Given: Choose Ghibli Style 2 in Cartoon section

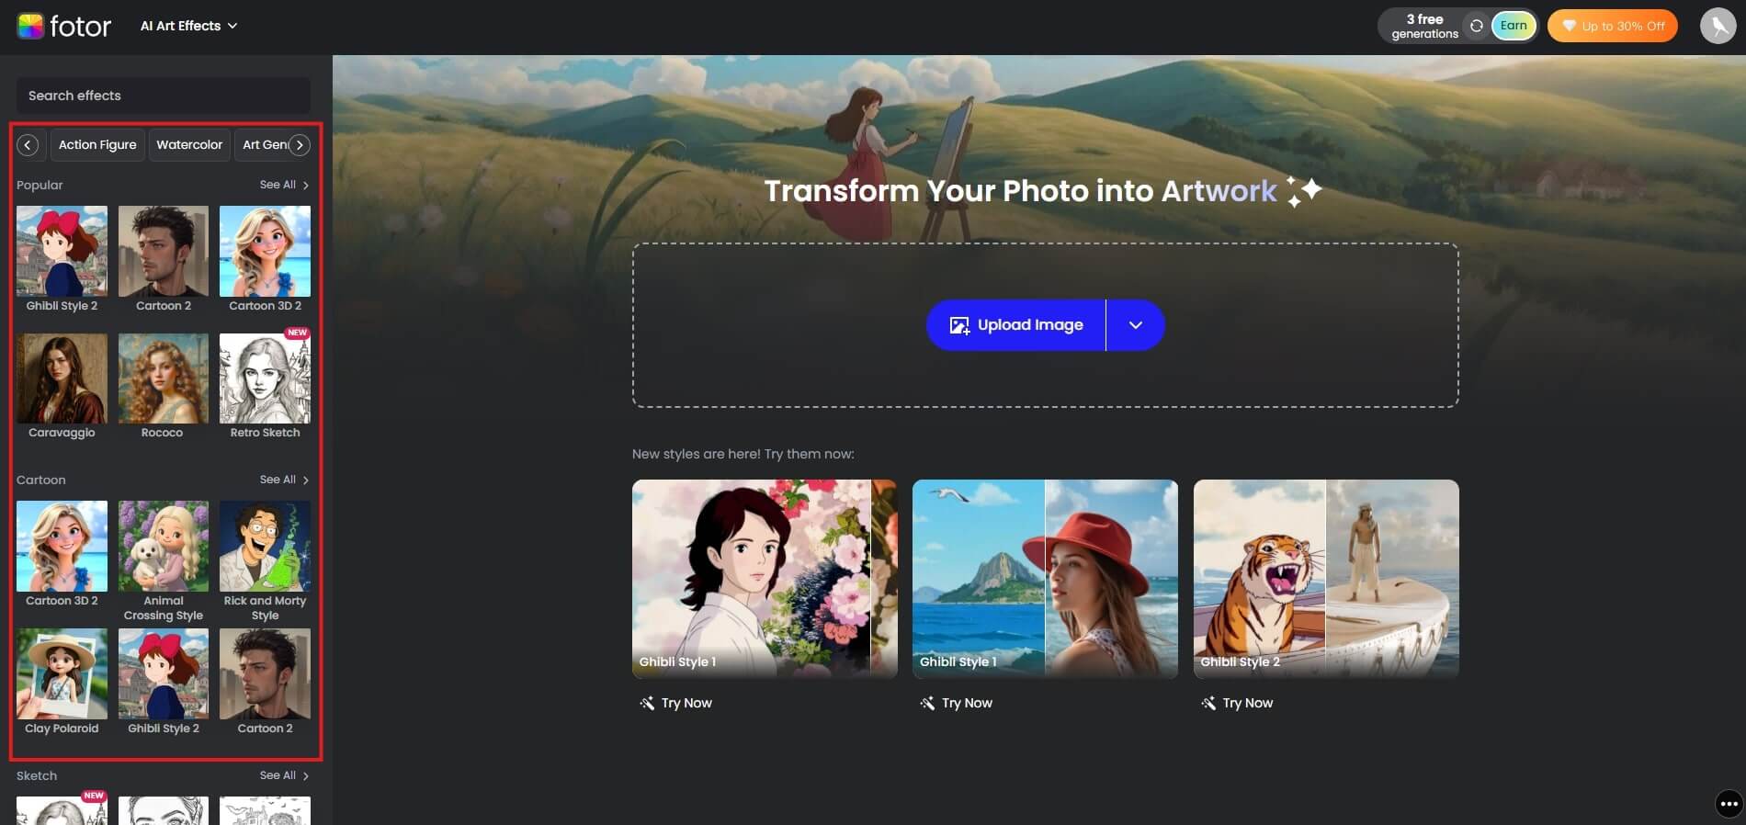Looking at the screenshot, I should [164, 682].
